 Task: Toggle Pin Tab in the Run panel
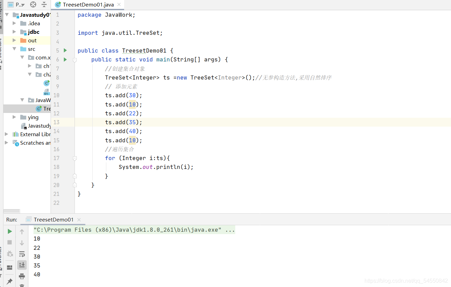coord(10,281)
